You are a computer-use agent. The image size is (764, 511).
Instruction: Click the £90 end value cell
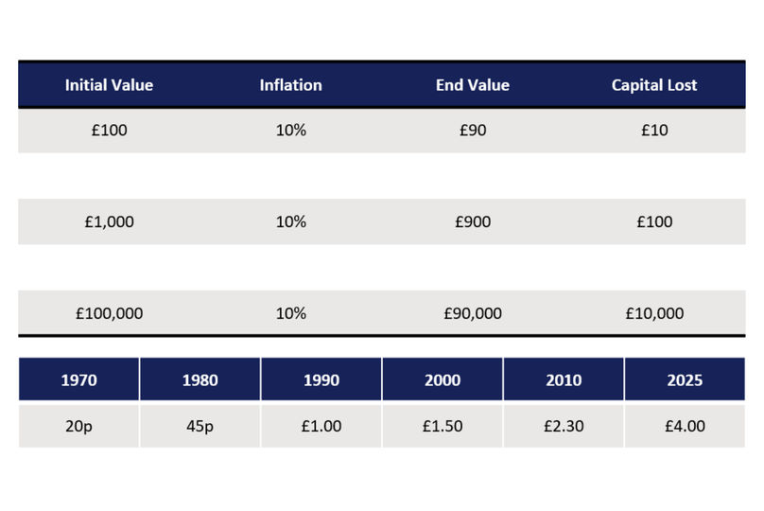click(x=472, y=131)
